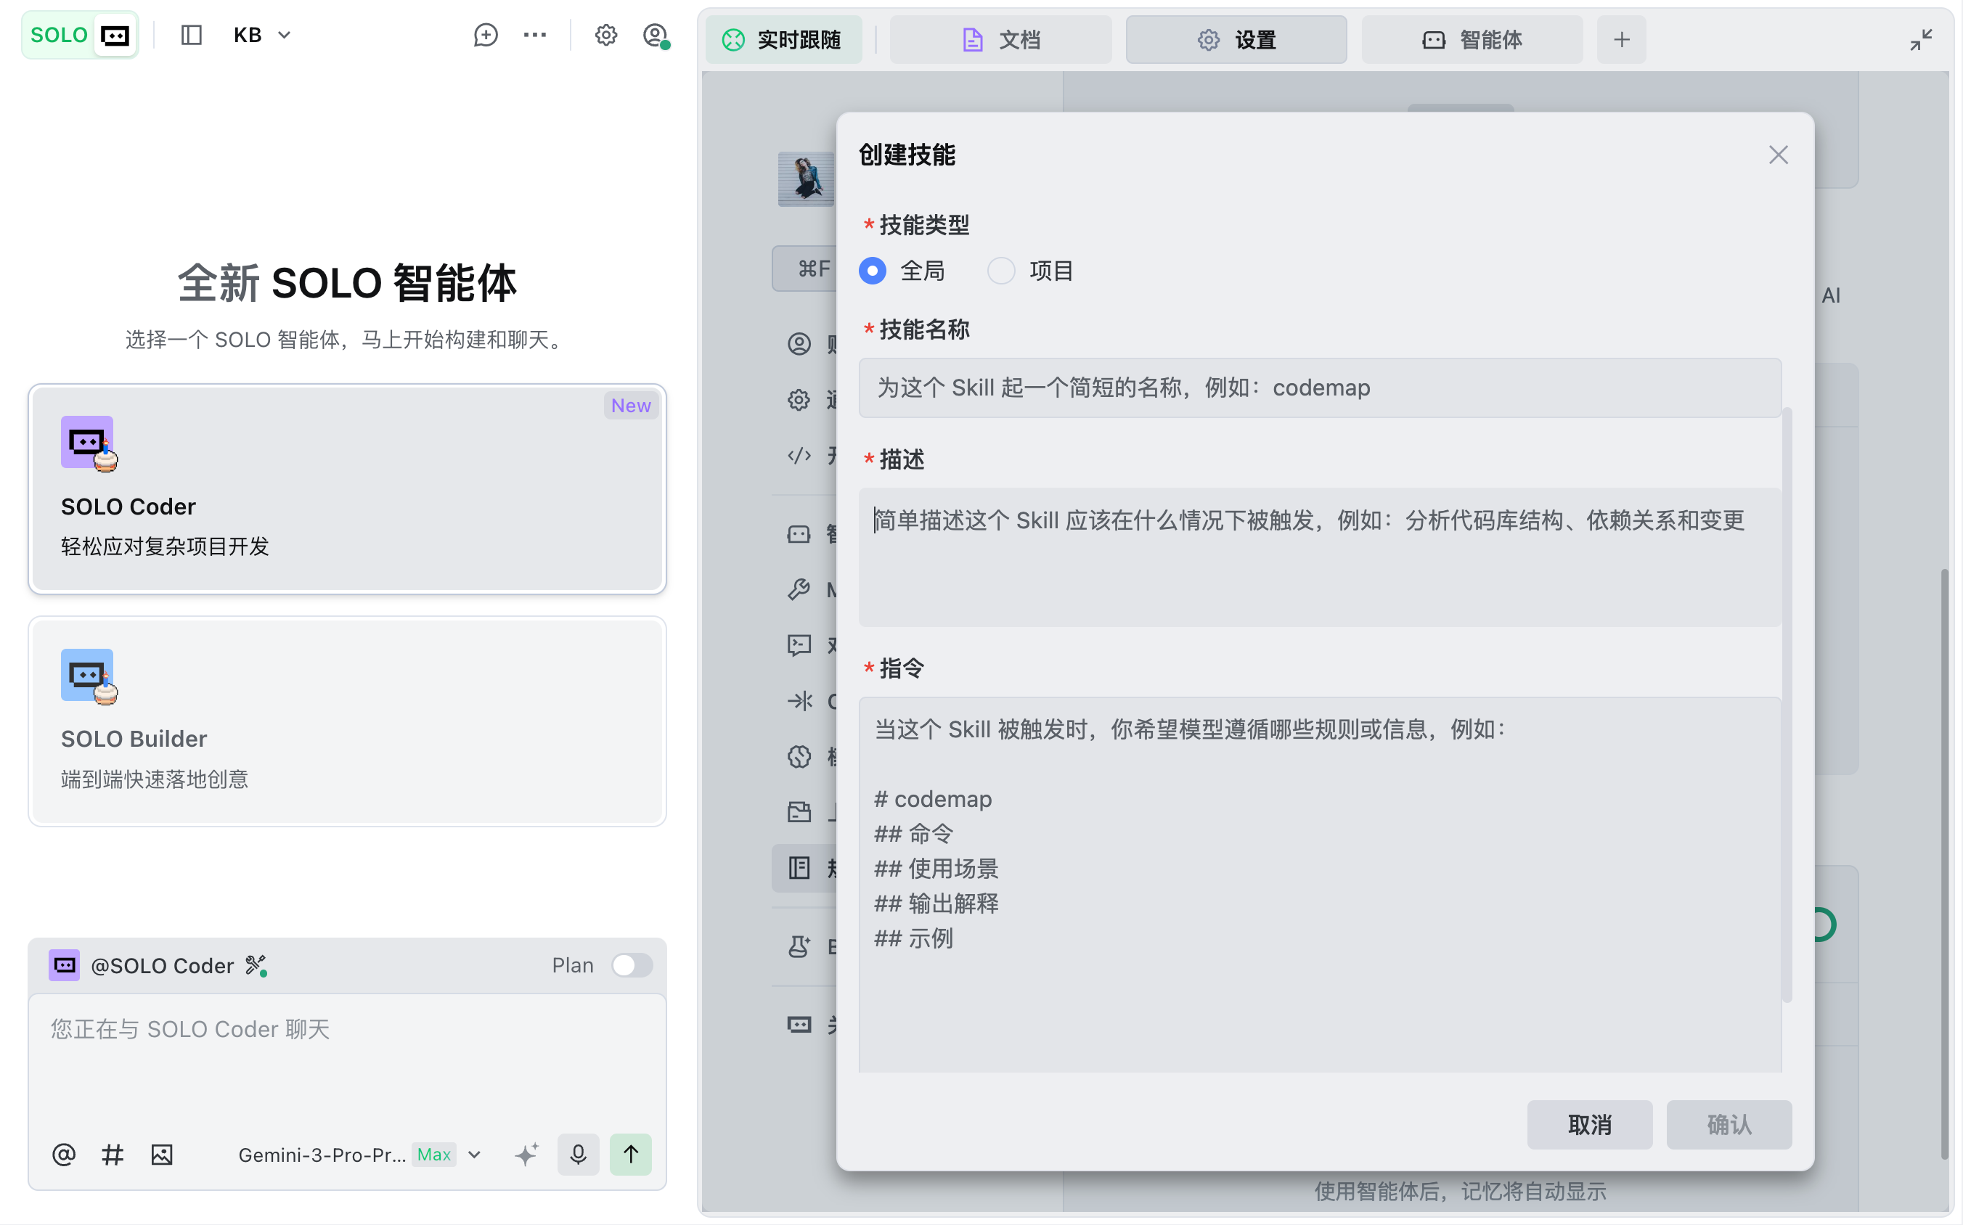
Task: Click the # context icon in chat
Action: click(113, 1154)
